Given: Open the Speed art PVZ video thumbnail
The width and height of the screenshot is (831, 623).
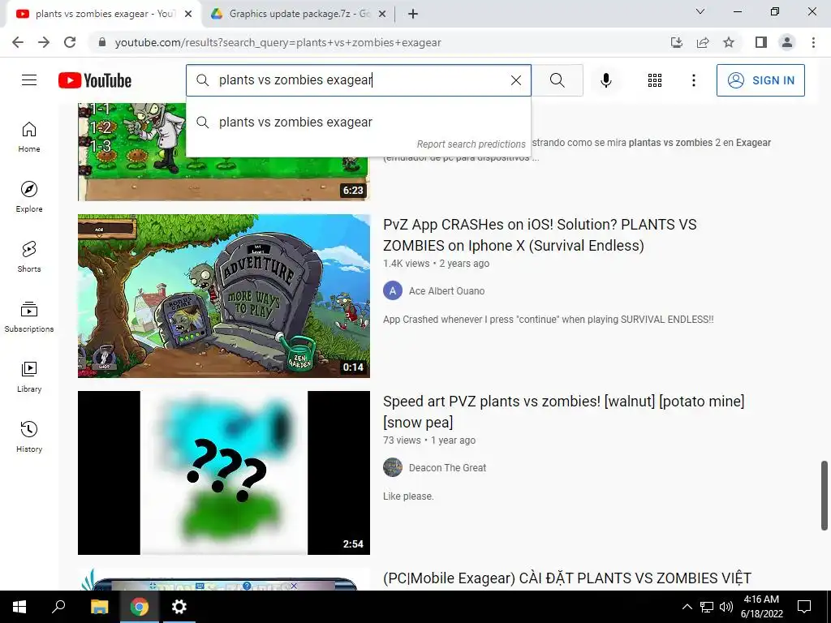Looking at the screenshot, I should 224,473.
